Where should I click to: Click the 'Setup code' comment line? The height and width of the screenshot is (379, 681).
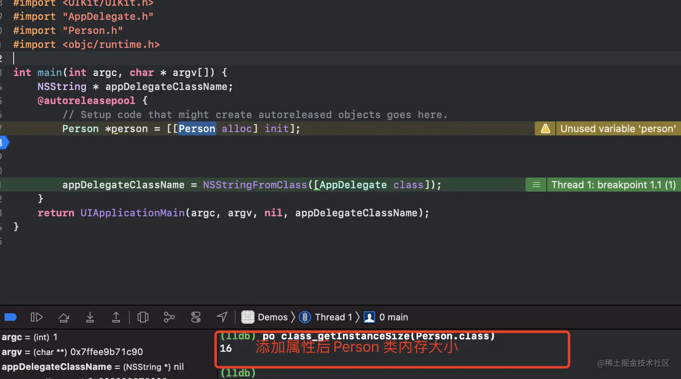point(255,115)
